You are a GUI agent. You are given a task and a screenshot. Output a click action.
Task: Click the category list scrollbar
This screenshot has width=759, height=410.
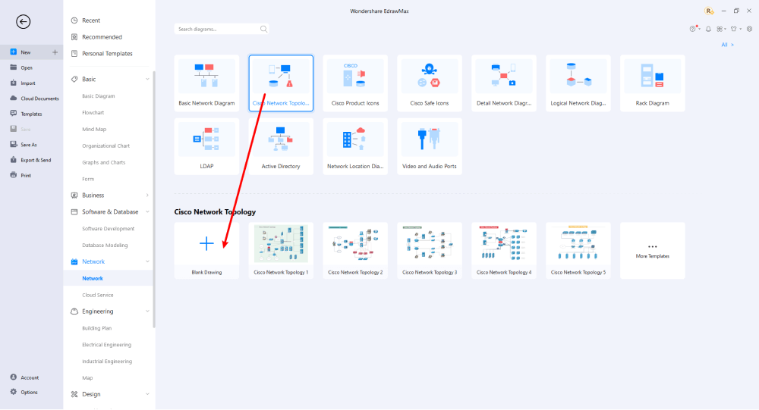tap(154, 199)
